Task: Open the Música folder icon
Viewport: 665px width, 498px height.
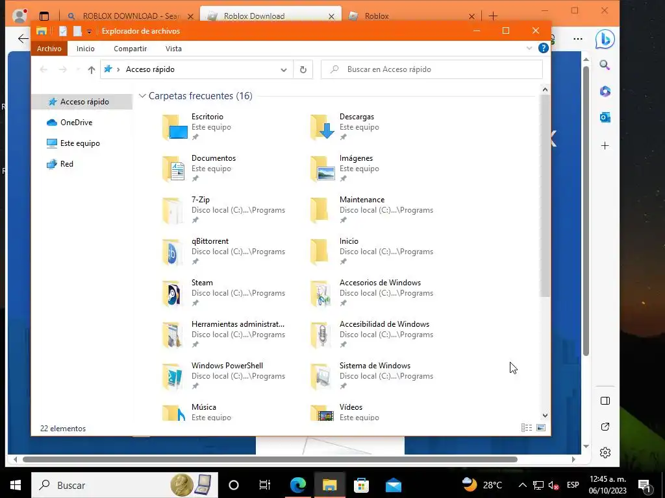Action: tap(174, 412)
